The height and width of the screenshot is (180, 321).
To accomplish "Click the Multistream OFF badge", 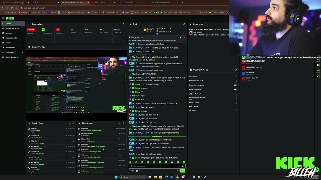I will coord(58,29).
